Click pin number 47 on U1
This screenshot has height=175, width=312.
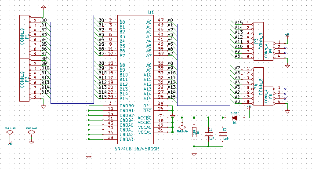(x=160, y=20)
